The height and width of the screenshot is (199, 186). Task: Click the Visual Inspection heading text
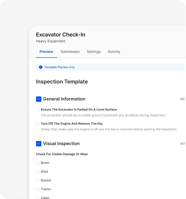62,144
